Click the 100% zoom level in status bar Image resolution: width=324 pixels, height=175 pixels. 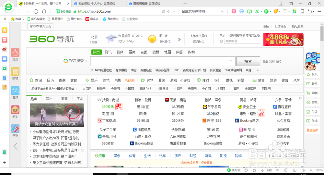[319, 170]
